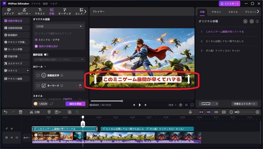Show more top tool tabs with chevron
The width and height of the screenshot is (263, 149).
(x=85, y=11)
